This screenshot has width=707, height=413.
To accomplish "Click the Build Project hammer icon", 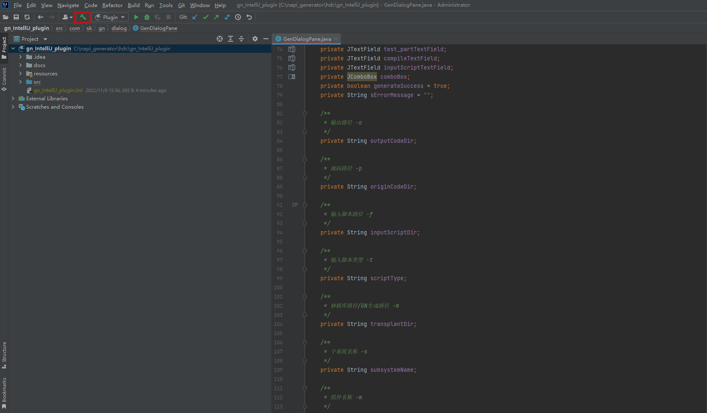I will (x=83, y=17).
